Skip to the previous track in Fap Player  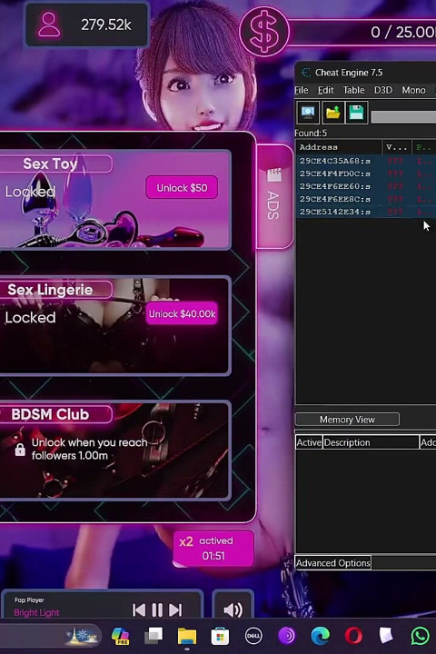tap(139, 610)
